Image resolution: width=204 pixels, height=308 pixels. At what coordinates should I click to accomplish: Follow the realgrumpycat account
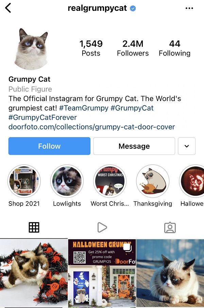(49, 146)
